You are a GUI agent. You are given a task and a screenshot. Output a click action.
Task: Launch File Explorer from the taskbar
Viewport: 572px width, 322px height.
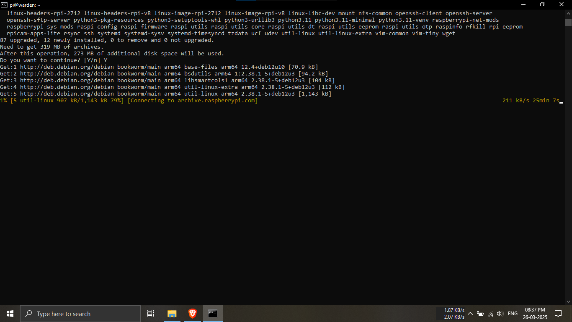click(x=172, y=314)
